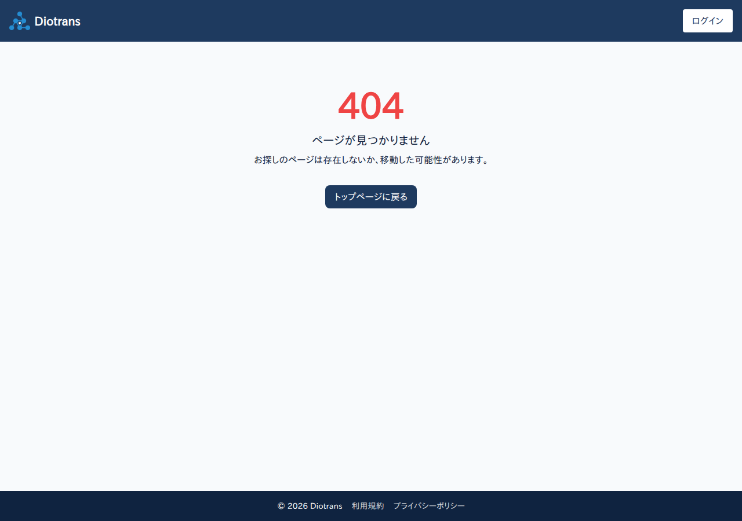Viewport: 742px width, 521px height.
Task: Select the red 404 error heading
Action: (x=371, y=106)
